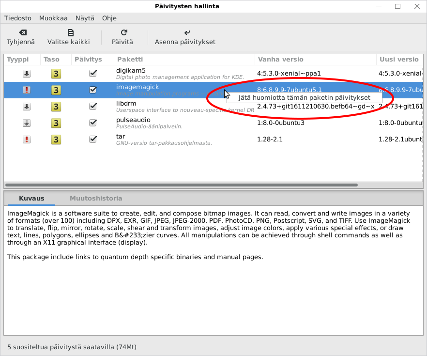The width and height of the screenshot is (427, 356).
Task: Sort by the Uusi versio column header
Action: click(x=399, y=60)
